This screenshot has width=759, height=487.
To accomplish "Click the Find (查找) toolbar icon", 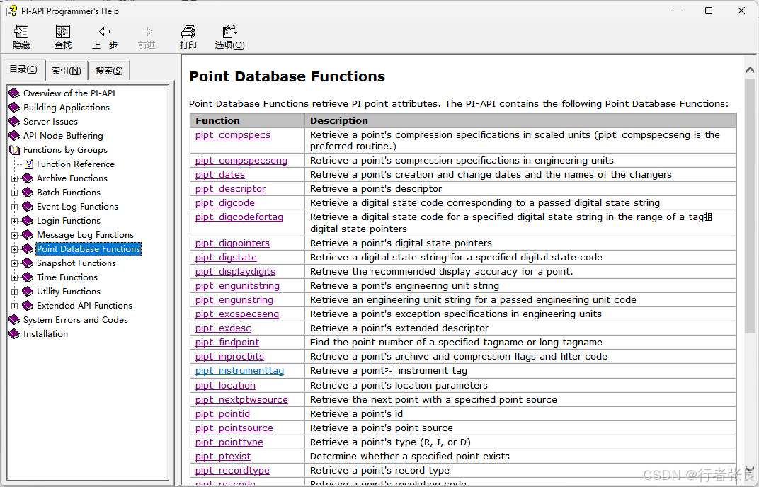I will point(63,32).
